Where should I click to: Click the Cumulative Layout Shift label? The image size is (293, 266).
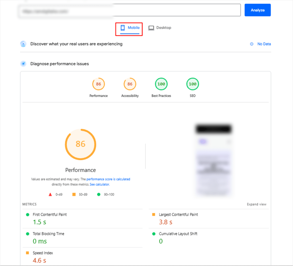[178, 234]
